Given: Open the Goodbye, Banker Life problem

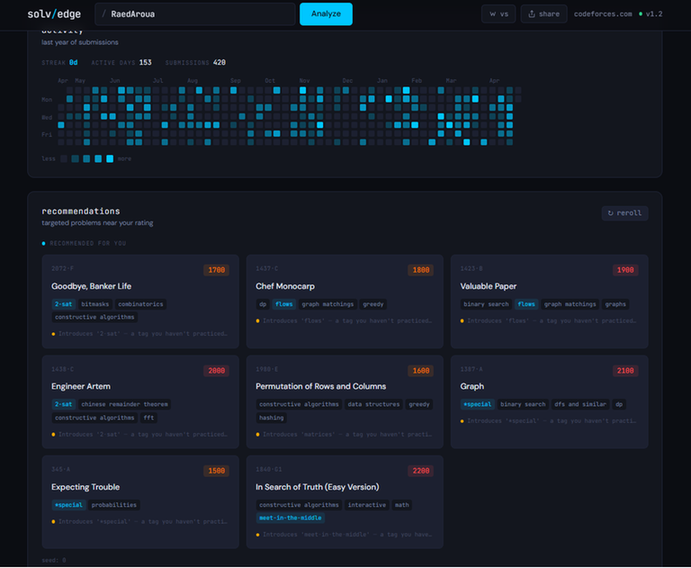Looking at the screenshot, I should tap(92, 286).
